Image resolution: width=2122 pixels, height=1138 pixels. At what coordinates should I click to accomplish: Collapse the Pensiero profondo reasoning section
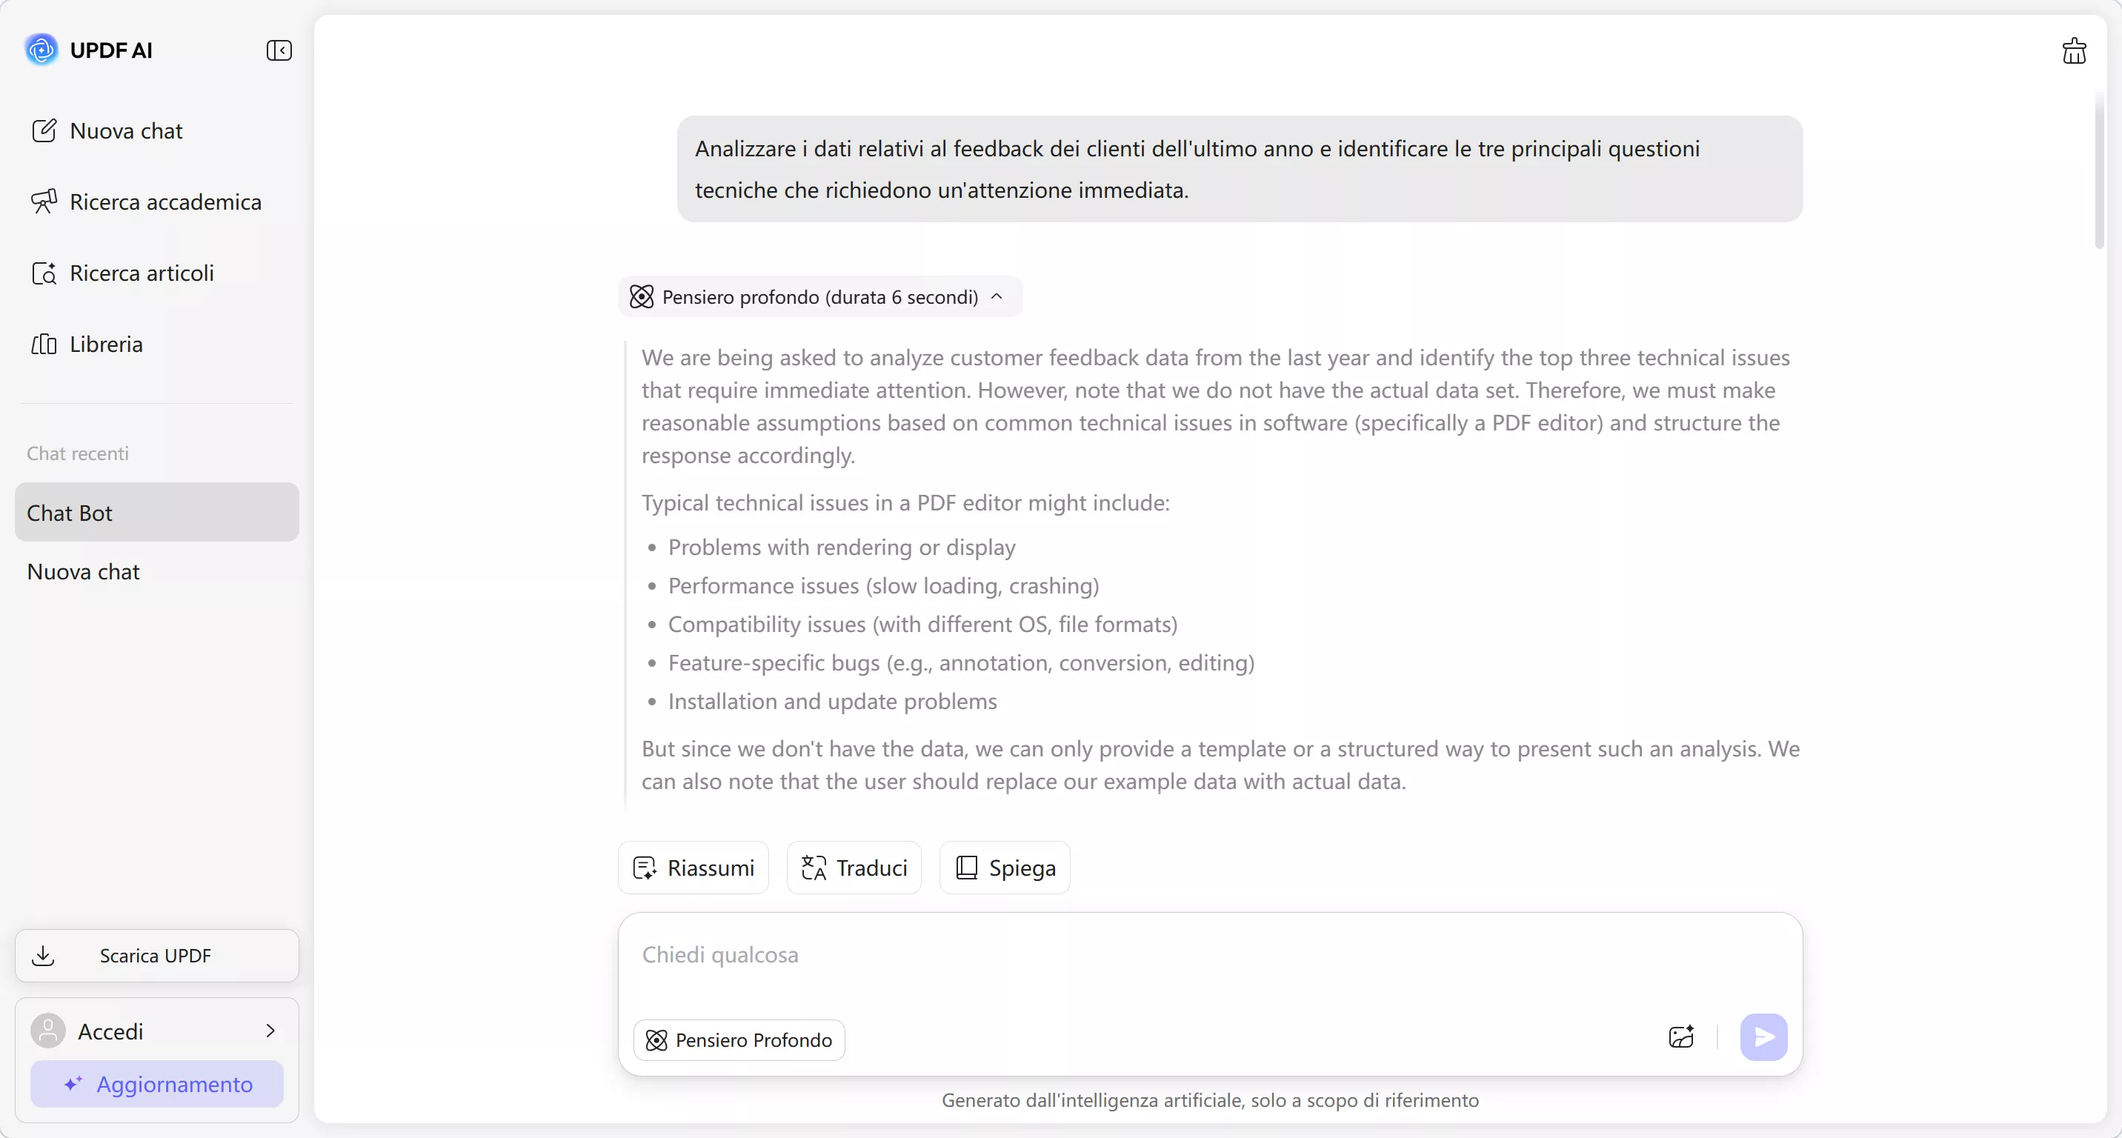click(x=997, y=296)
